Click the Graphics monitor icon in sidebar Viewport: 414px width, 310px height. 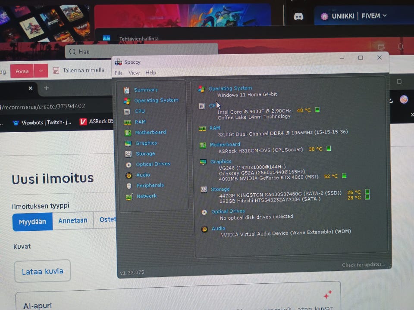(x=128, y=143)
